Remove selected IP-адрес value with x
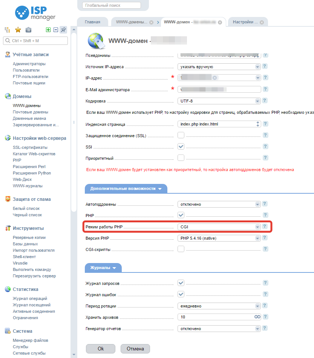The width and height of the screenshot is (314, 358). click(x=214, y=78)
